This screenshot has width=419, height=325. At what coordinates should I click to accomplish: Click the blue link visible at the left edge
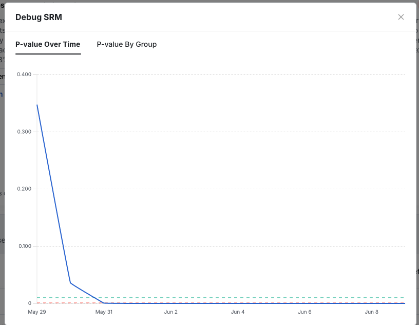[2, 94]
